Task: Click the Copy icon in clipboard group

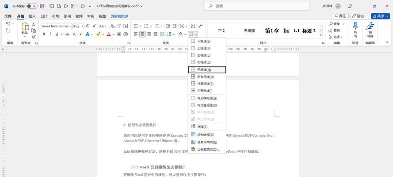Action: click(33, 31)
